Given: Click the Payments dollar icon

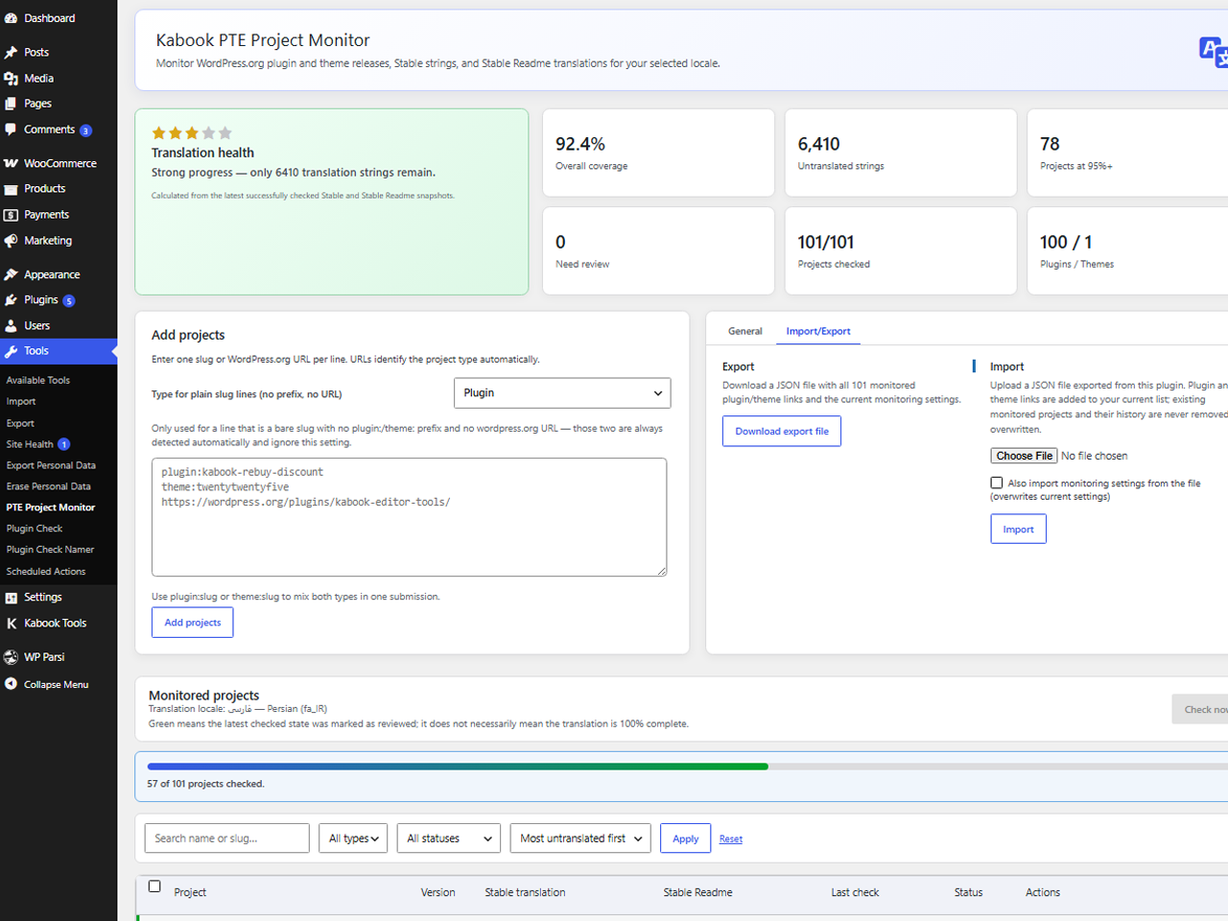Looking at the screenshot, I should pos(11,215).
